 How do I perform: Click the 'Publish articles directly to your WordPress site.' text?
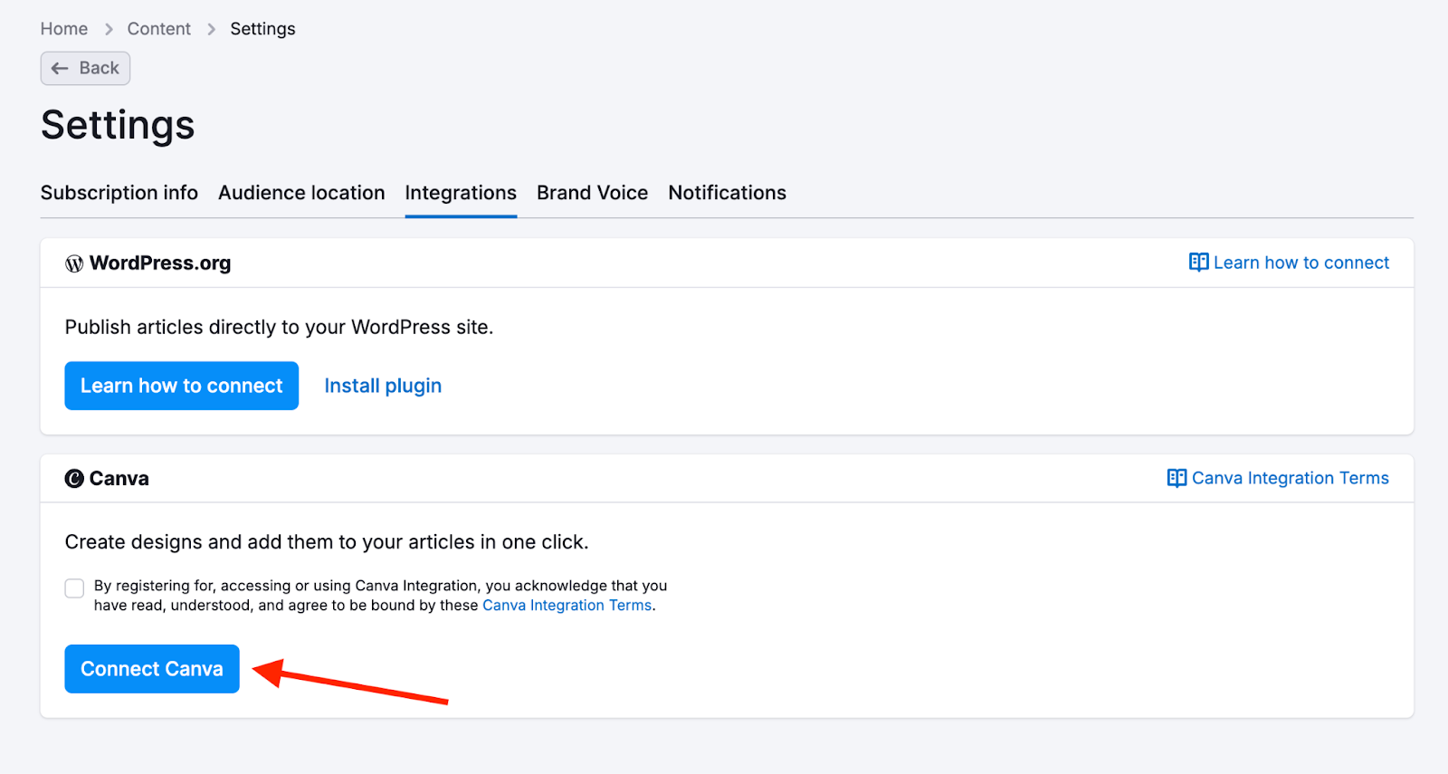point(280,328)
